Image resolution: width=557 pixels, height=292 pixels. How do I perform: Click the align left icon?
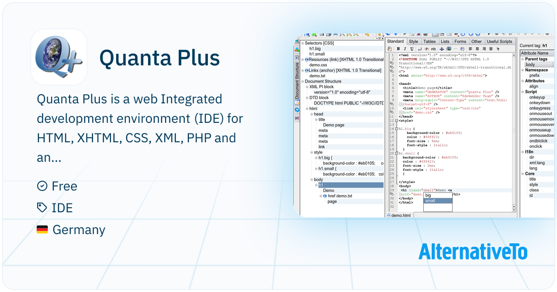tap(470, 49)
